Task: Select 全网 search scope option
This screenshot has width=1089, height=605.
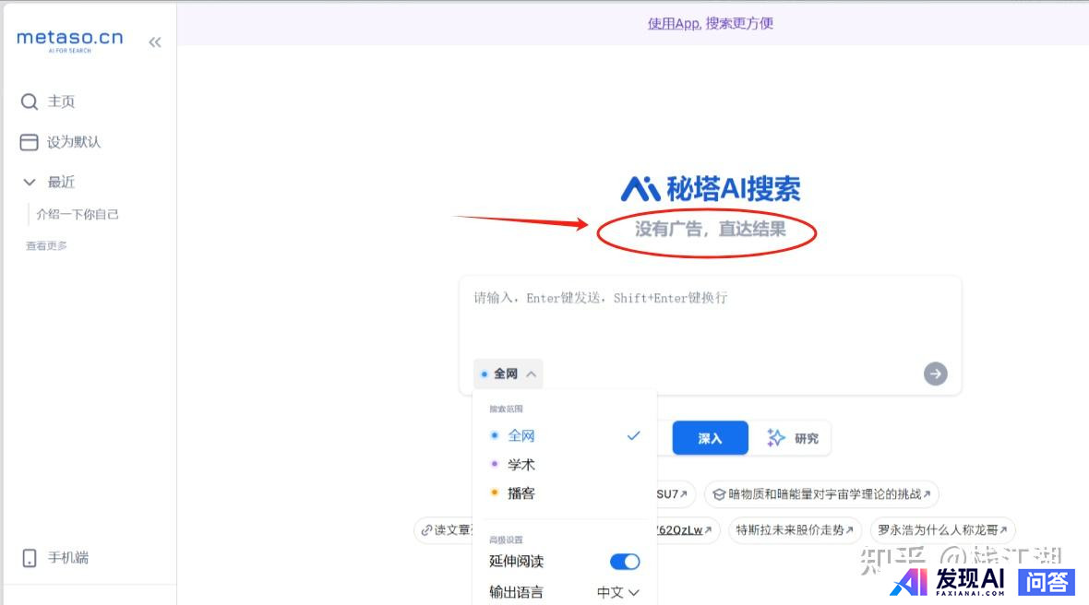Action: click(521, 435)
